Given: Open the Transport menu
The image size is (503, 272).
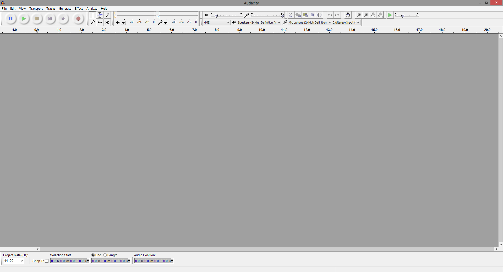Looking at the screenshot, I should 36,9.
